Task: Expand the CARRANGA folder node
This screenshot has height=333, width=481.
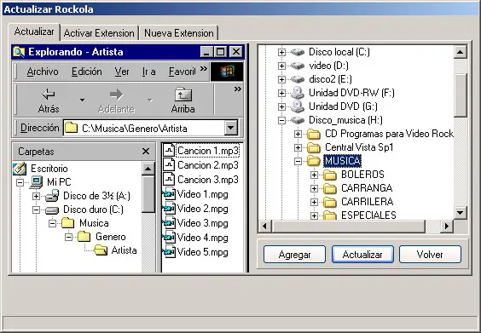Action: pos(314,188)
